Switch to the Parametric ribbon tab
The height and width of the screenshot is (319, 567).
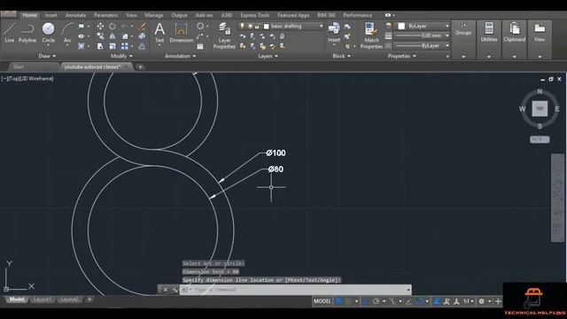coord(106,15)
